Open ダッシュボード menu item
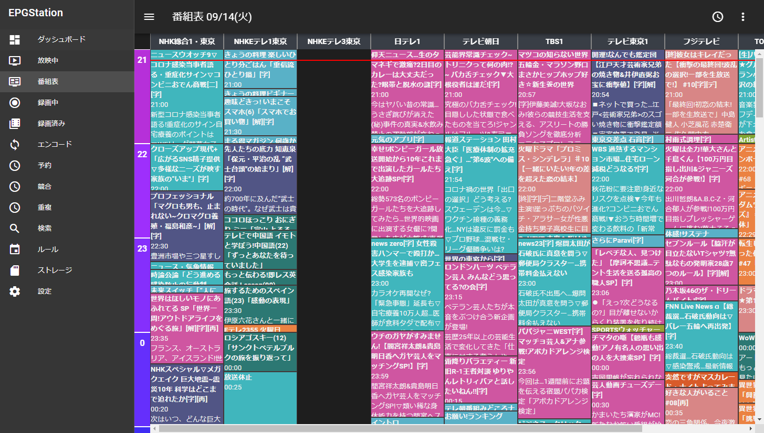The image size is (764, 433). (x=67, y=39)
